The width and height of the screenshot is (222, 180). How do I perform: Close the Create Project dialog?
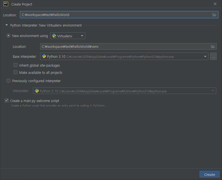(x=215, y=4)
